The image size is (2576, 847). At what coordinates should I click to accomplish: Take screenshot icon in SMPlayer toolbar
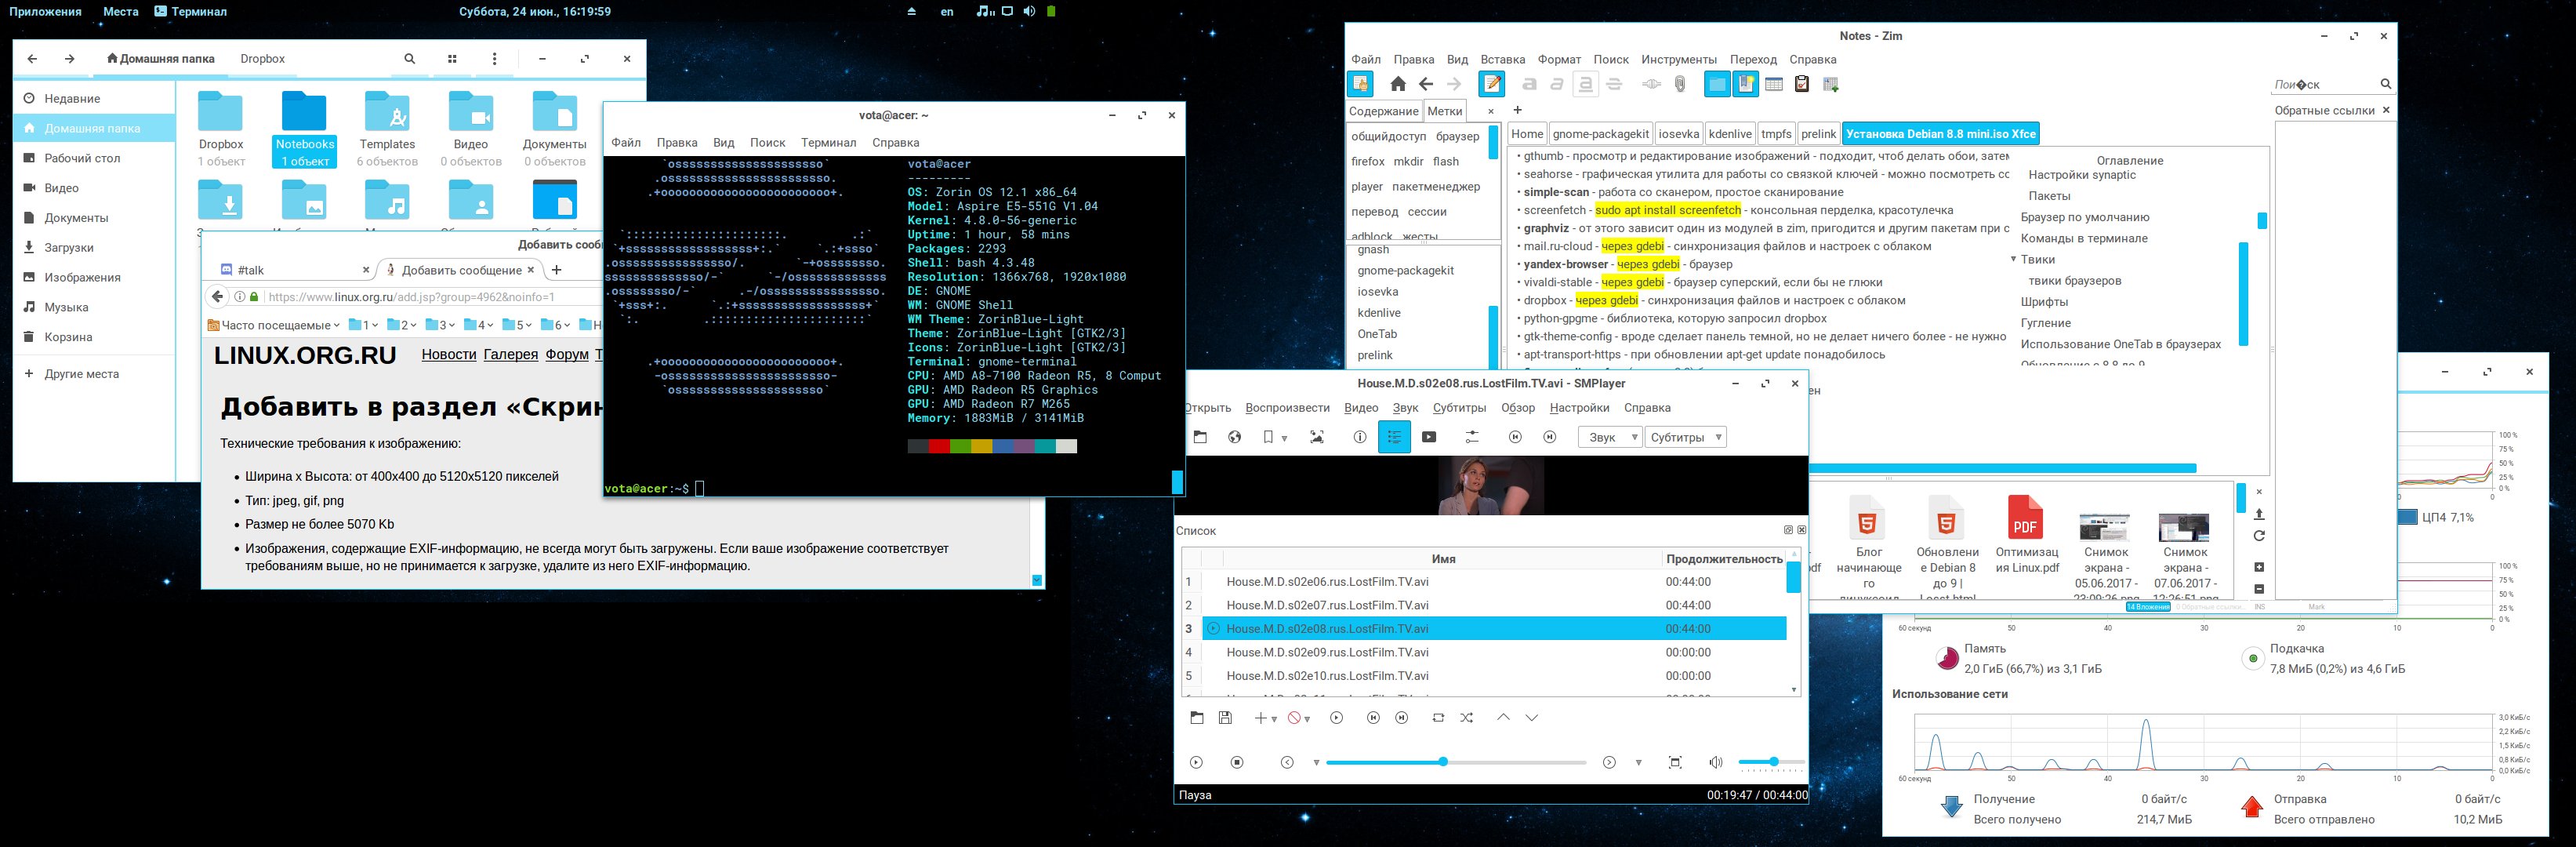[1317, 437]
